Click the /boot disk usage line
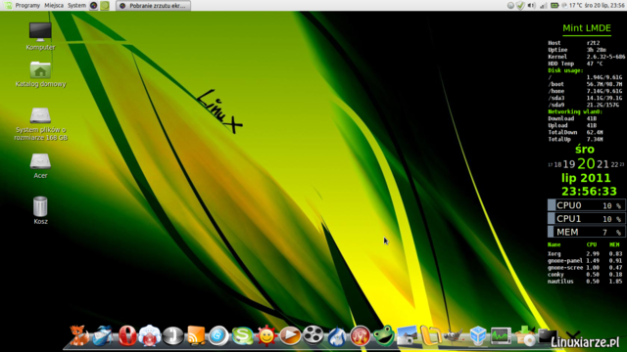The height and width of the screenshot is (352, 627). [x=585, y=84]
